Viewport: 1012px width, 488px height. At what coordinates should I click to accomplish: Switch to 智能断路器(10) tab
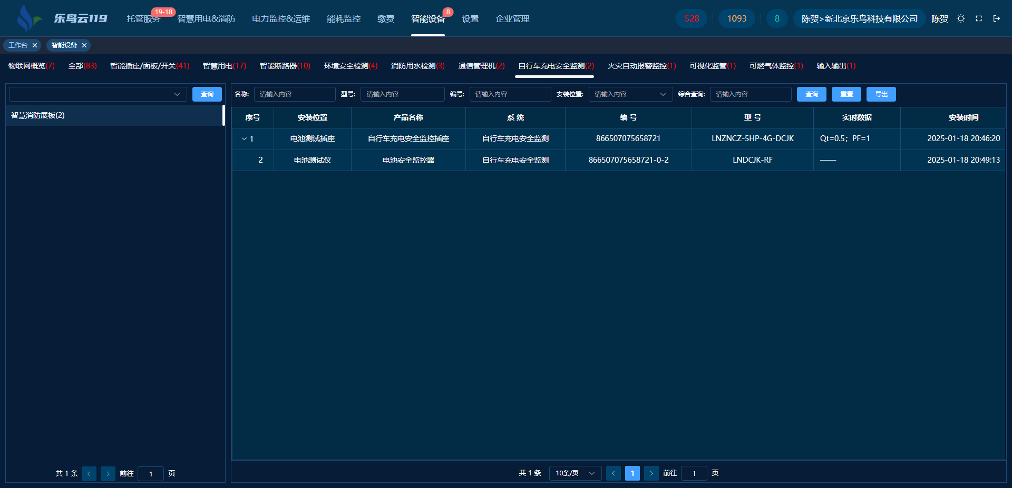(x=285, y=66)
